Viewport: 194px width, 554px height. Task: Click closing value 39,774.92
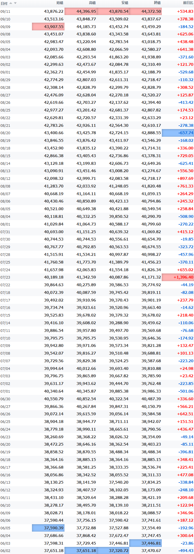(151, 285)
